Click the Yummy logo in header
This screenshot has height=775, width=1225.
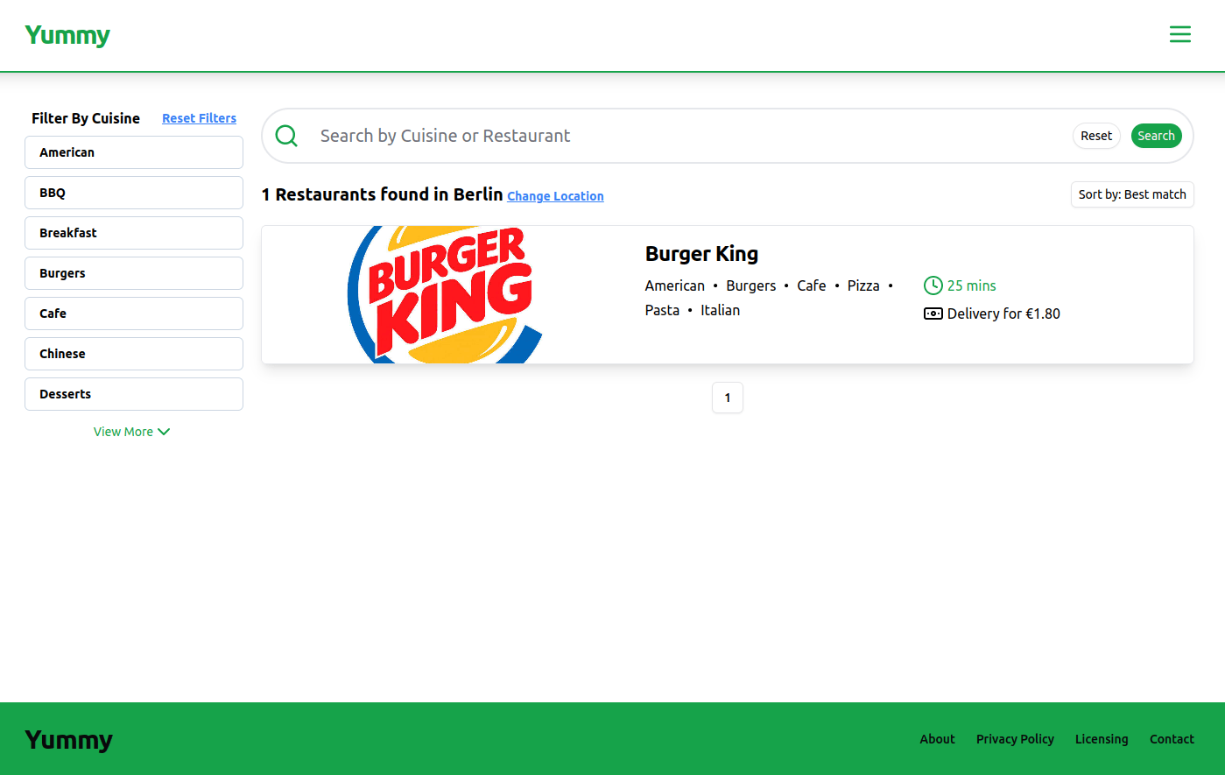pos(67,35)
